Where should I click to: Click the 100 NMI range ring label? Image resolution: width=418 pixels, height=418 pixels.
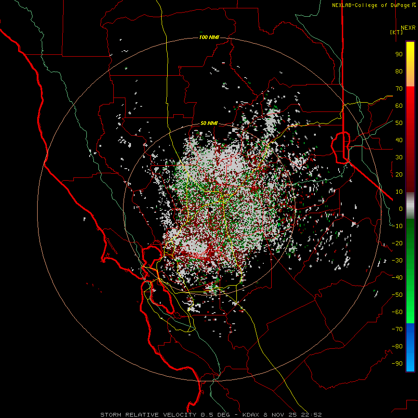click(209, 37)
